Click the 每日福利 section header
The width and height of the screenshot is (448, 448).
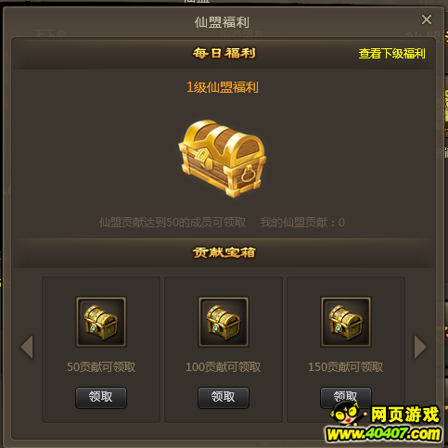pyautogui.click(x=224, y=53)
